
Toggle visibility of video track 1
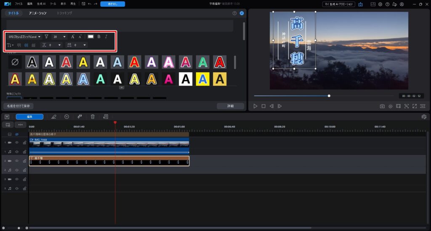click(x=17, y=143)
